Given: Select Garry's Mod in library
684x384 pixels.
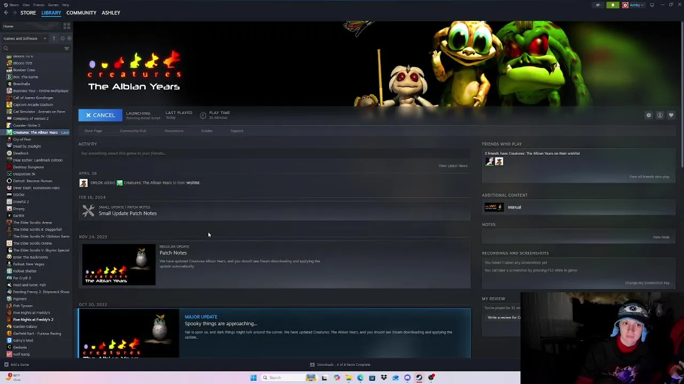Looking at the screenshot, I should click(x=23, y=340).
